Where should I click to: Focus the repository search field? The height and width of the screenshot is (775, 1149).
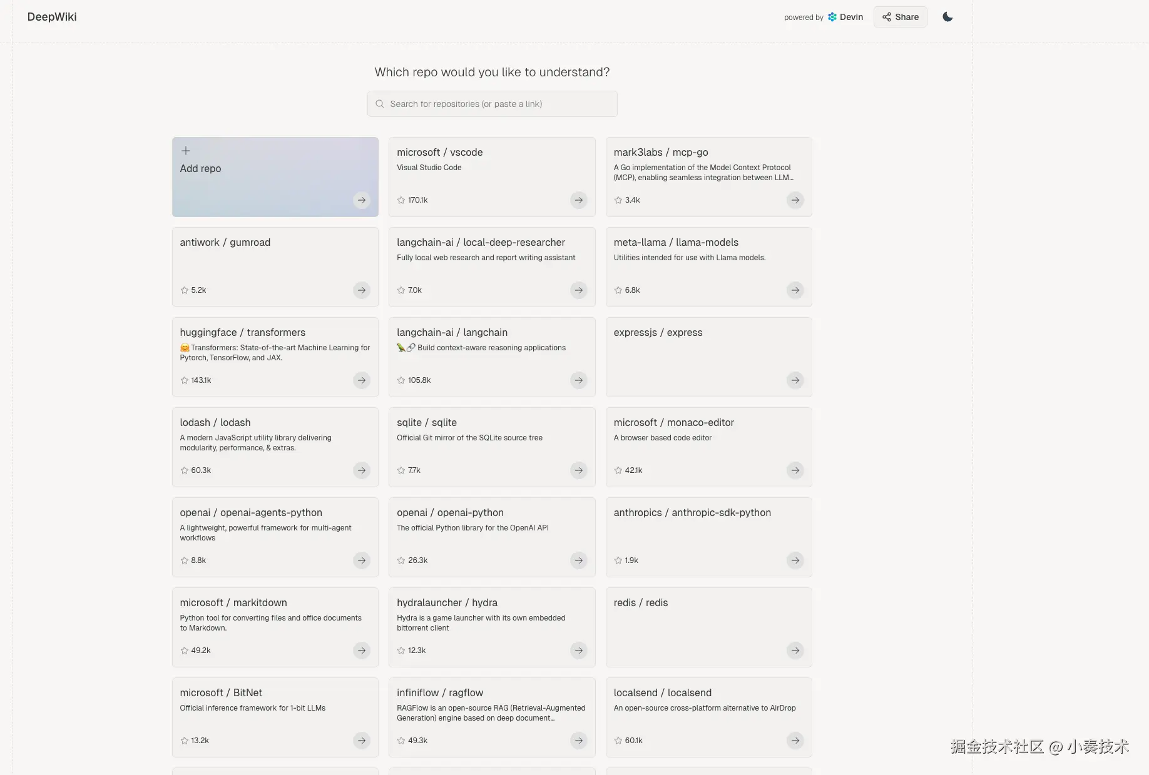tap(492, 104)
